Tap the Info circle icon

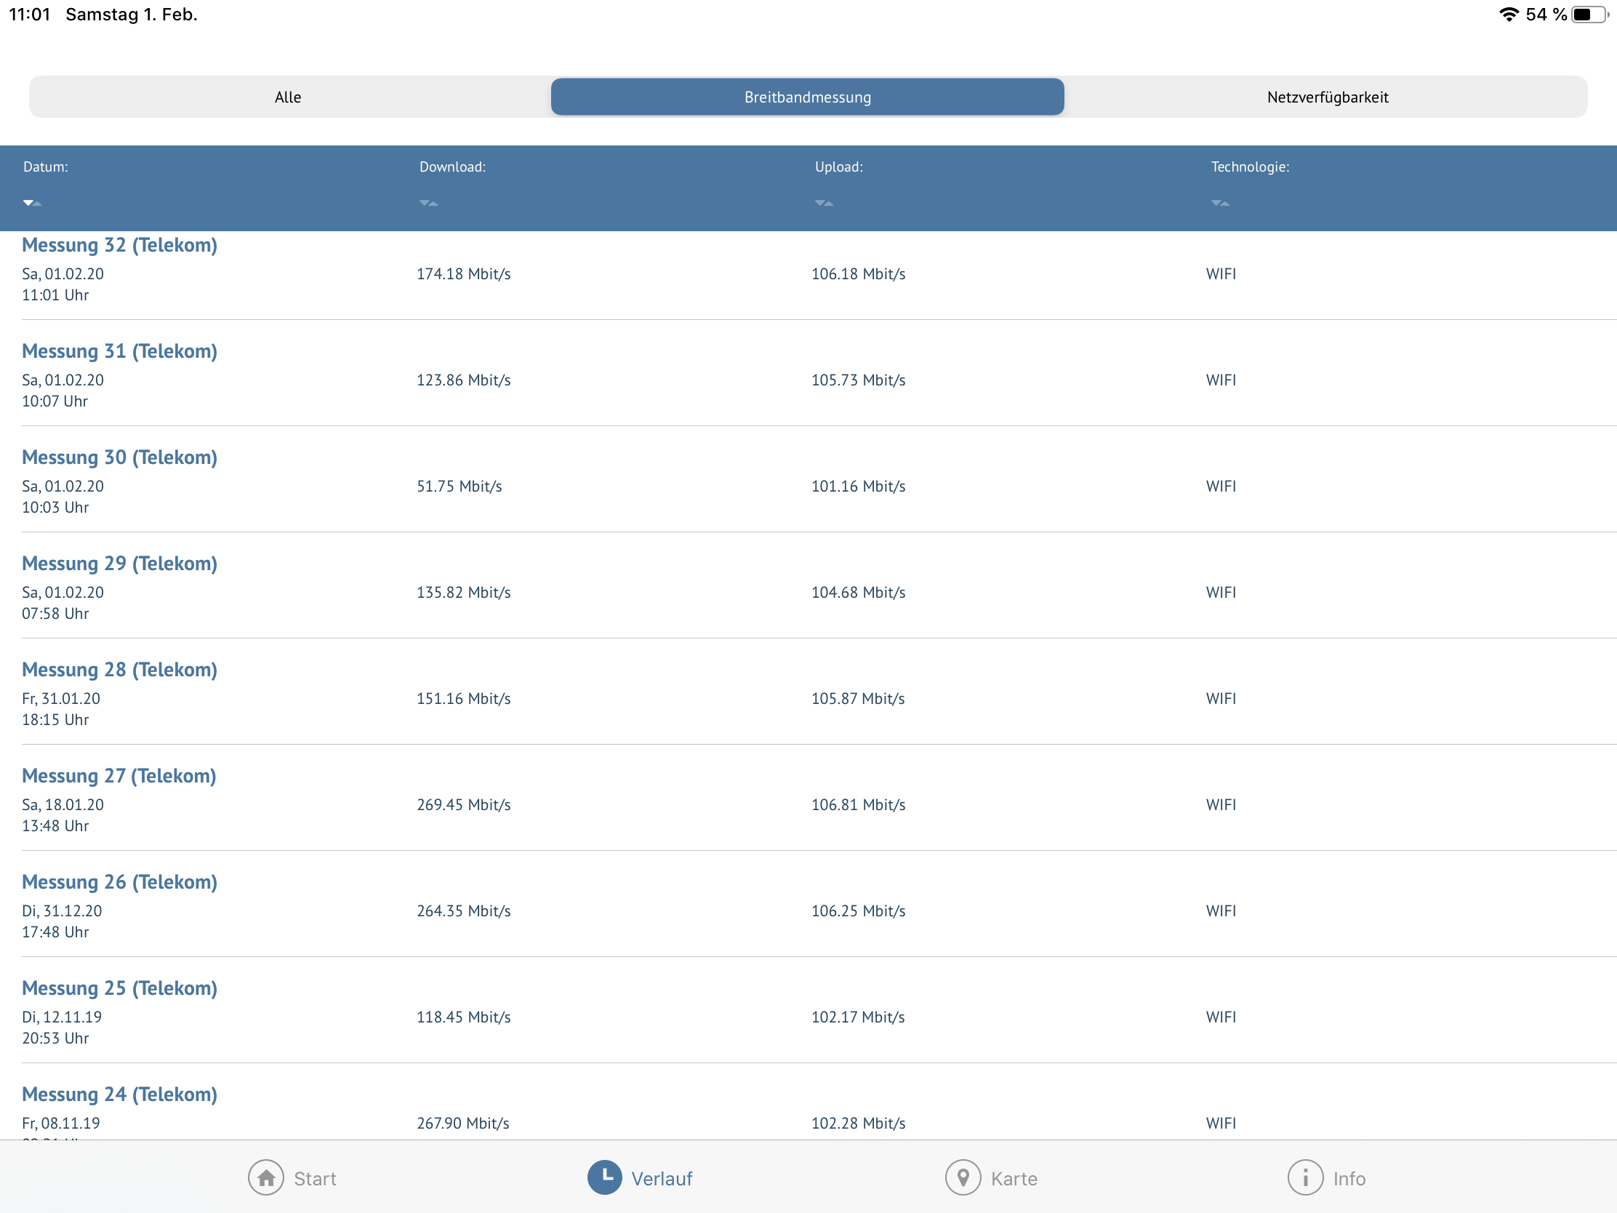(1305, 1178)
